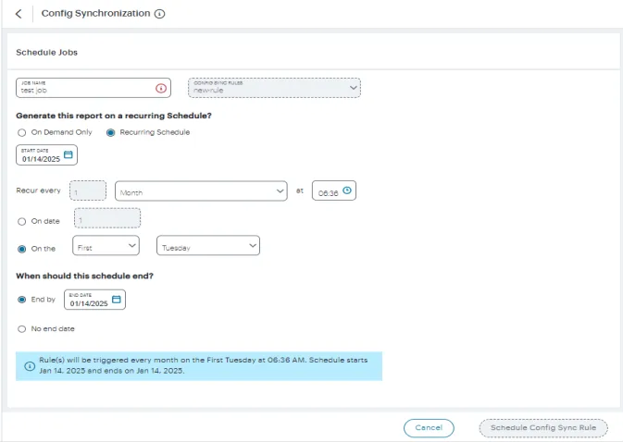Viewport: 623px width, 442px height.
Task: Click the 06:36 time input field
Action: (334, 190)
